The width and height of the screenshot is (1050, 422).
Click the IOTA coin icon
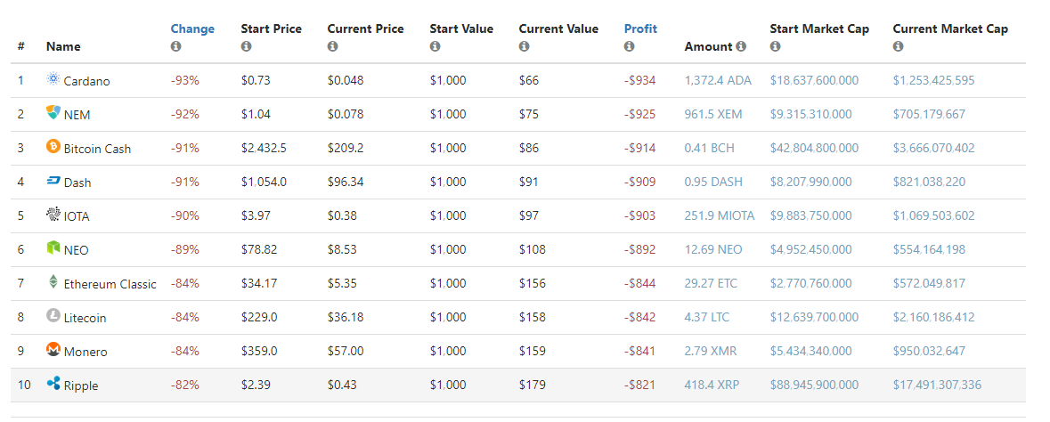(x=53, y=215)
